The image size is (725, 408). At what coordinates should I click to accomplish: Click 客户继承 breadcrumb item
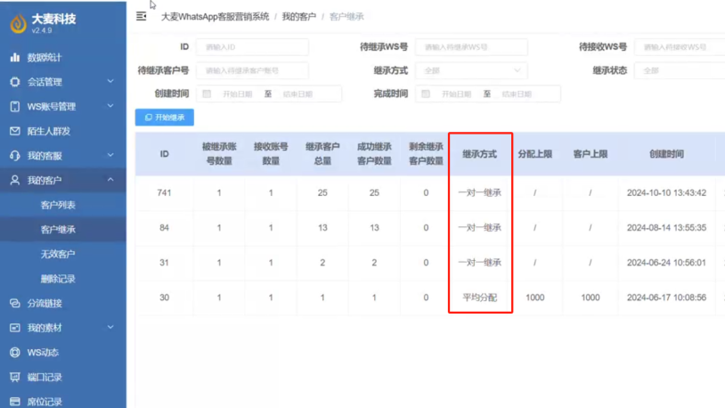(346, 17)
